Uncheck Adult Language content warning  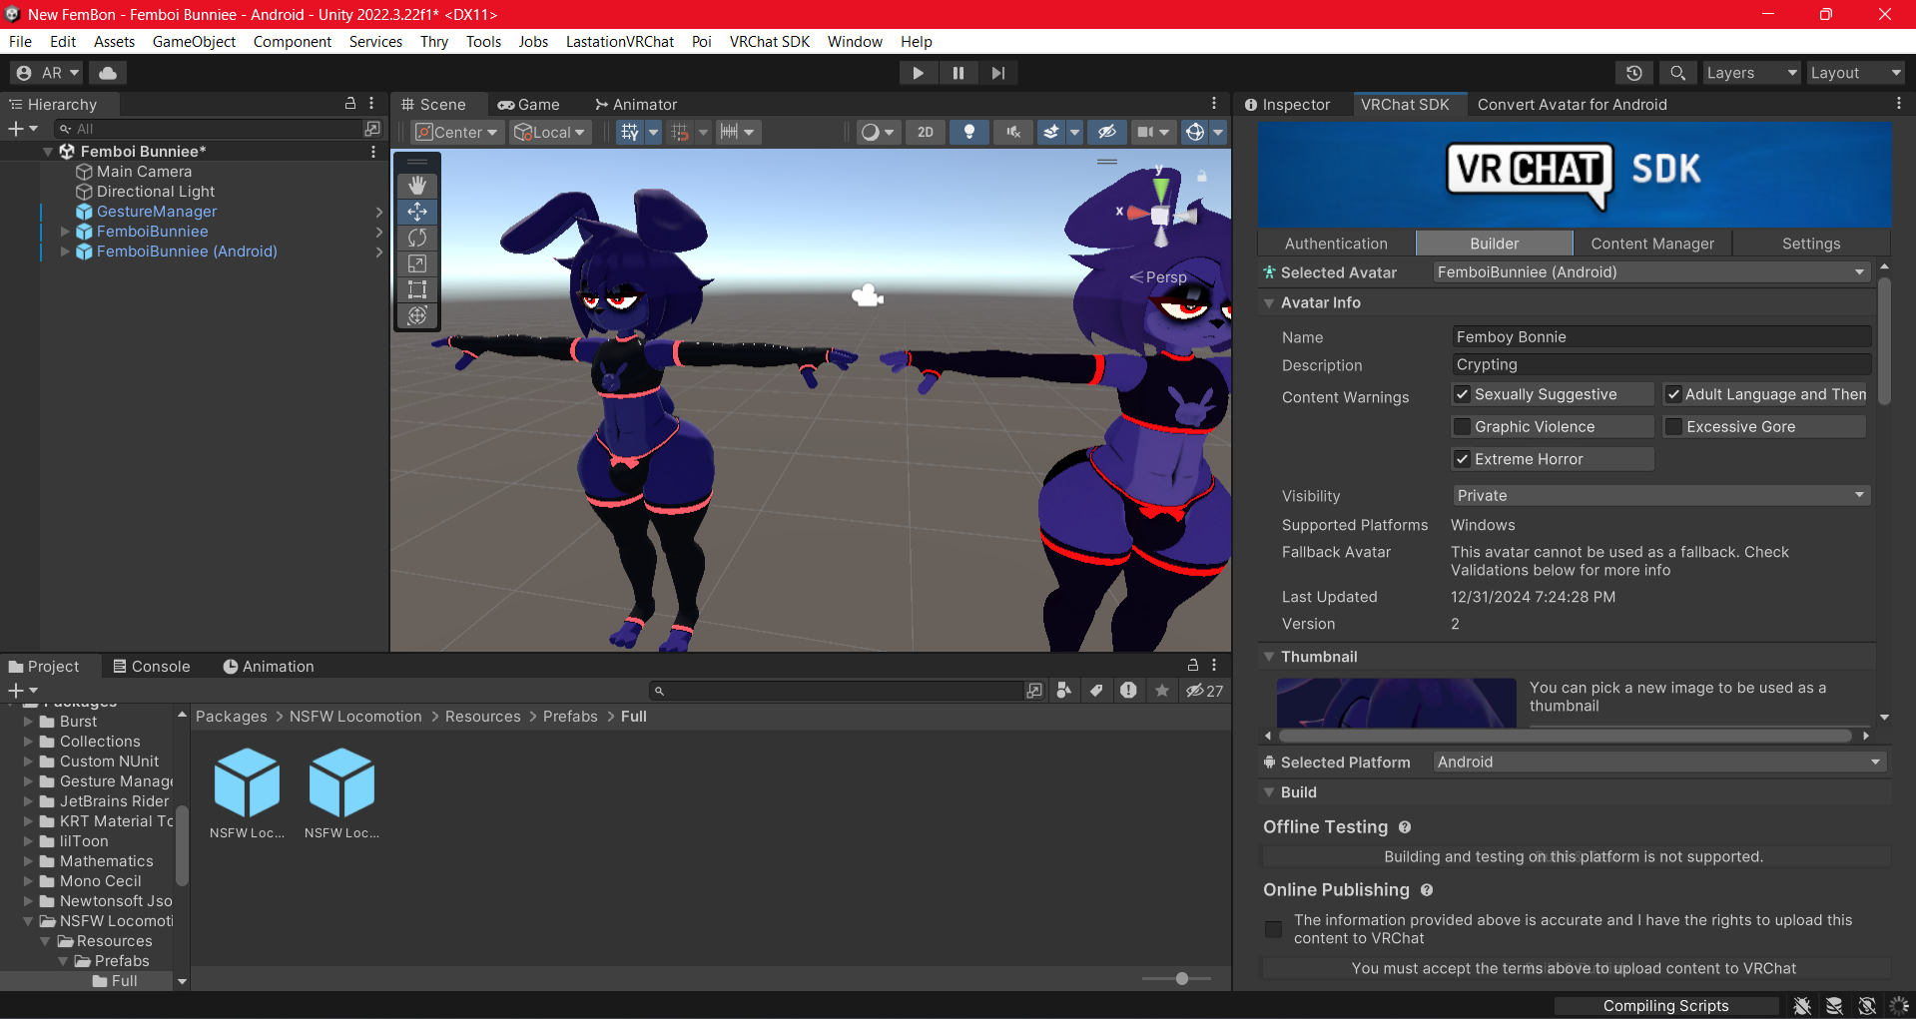(1673, 394)
